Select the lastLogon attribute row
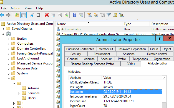The height and width of the screenshot is (108, 174). click(116, 92)
